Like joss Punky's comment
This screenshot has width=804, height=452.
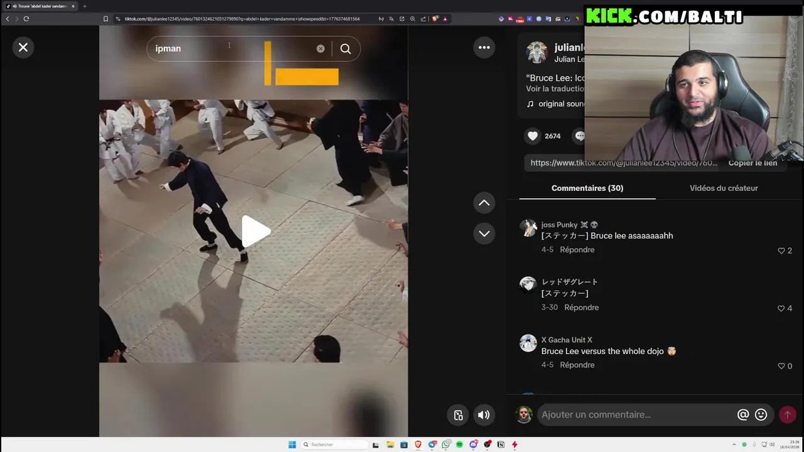pos(781,250)
